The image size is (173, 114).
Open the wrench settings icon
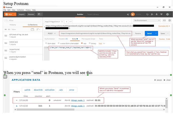pyautogui.click(x=152, y=14)
